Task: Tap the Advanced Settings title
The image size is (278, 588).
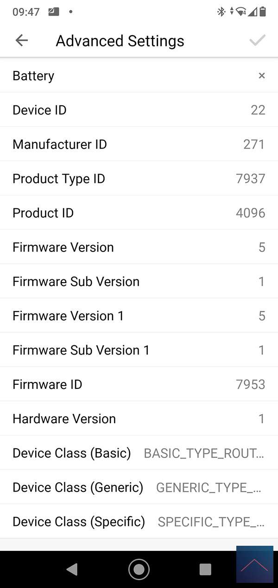Action: click(120, 41)
